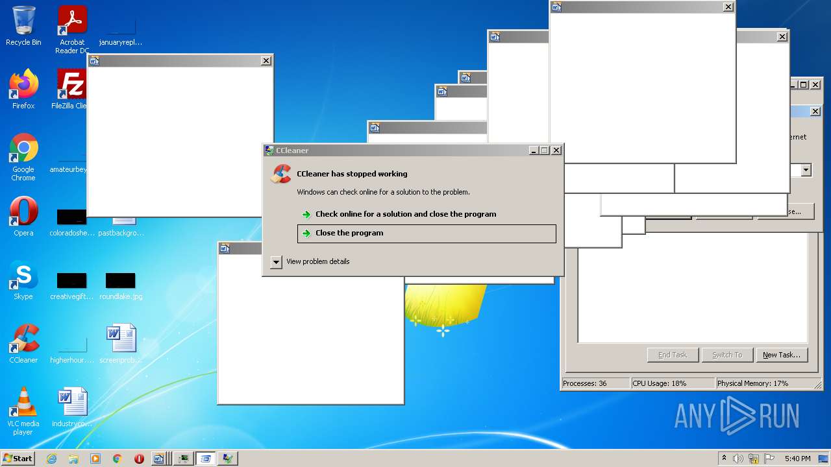Switch to Word windows from taskbar

pyautogui.click(x=162, y=459)
